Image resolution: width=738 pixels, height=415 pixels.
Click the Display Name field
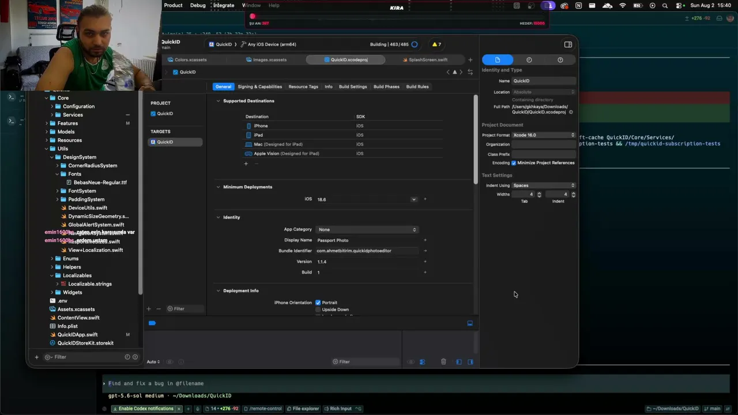click(367, 240)
